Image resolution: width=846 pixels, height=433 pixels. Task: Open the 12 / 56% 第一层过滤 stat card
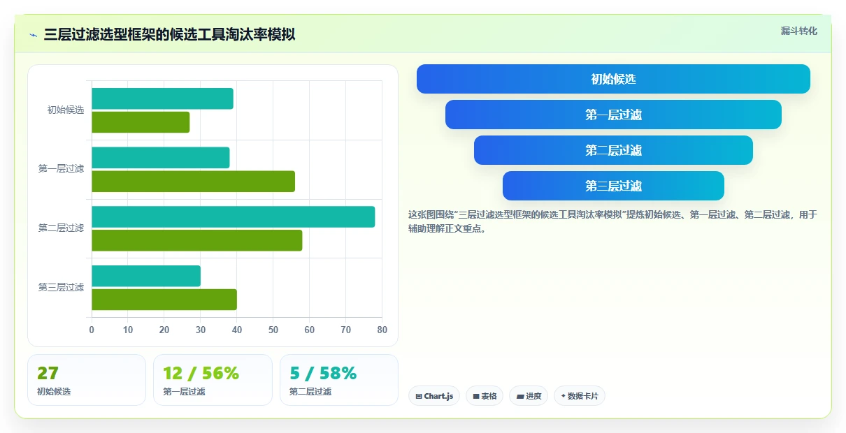coord(213,380)
